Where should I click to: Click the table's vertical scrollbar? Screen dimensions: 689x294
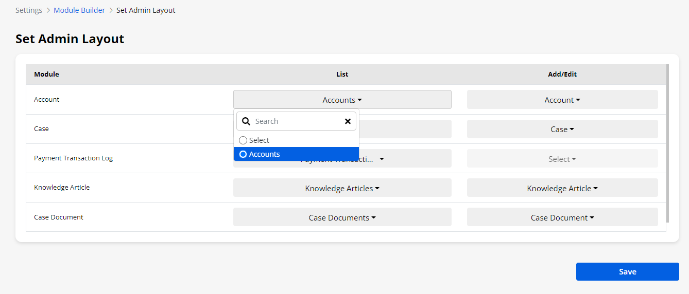point(667,144)
